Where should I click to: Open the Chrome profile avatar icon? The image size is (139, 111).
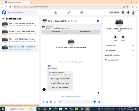133,7
